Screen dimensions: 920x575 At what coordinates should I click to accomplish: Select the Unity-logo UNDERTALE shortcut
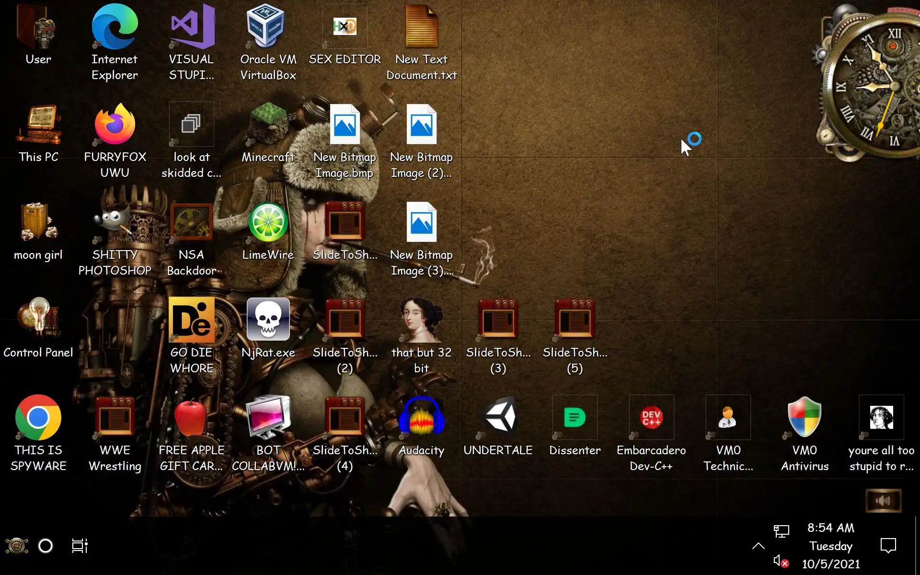pyautogui.click(x=498, y=417)
